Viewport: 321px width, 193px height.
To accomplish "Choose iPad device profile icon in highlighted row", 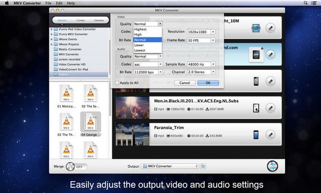I will click(256, 55).
